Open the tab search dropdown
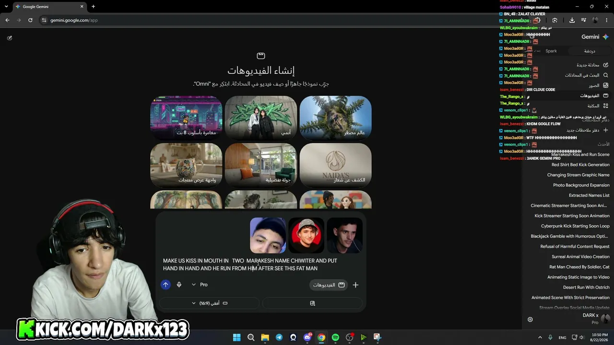 6,7
